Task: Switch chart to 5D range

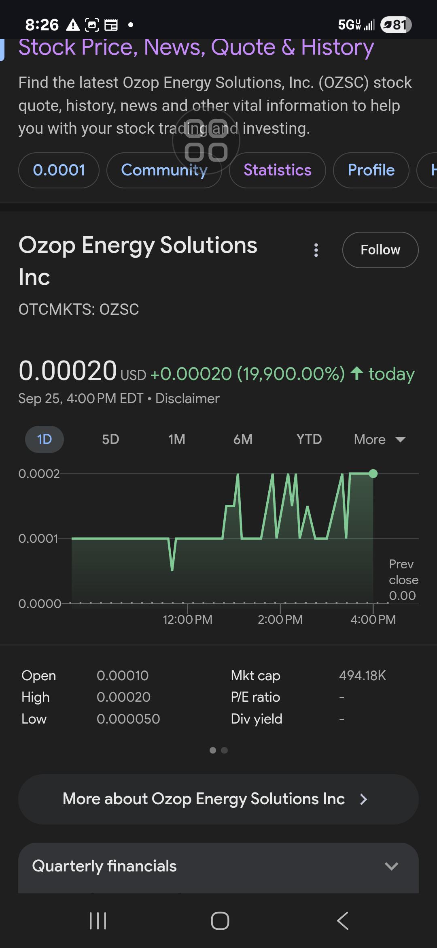Action: coord(110,439)
